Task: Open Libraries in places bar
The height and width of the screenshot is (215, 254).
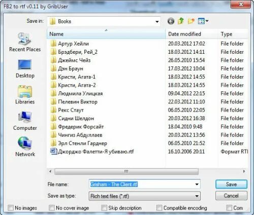Action: tap(25, 95)
